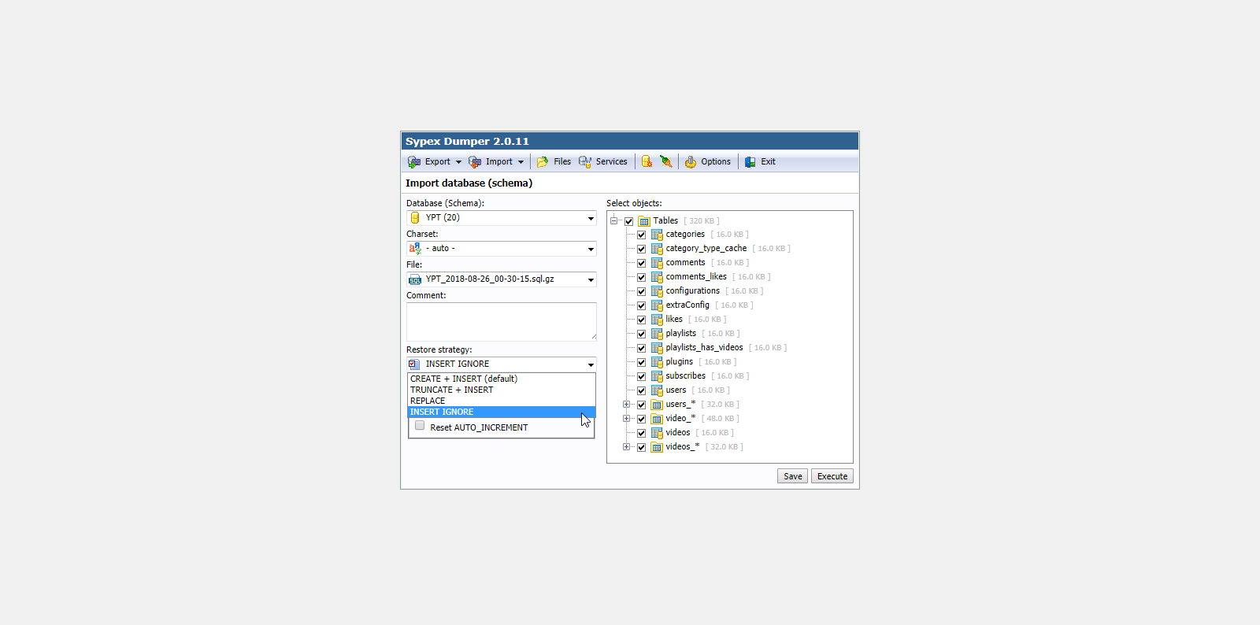This screenshot has height=625, width=1260.
Task: Open the File dropdown
Action: (x=502, y=279)
